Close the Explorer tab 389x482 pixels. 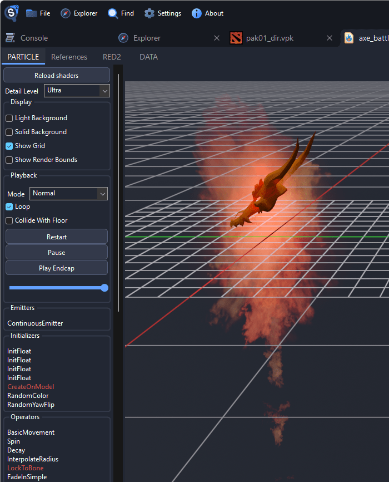point(217,38)
